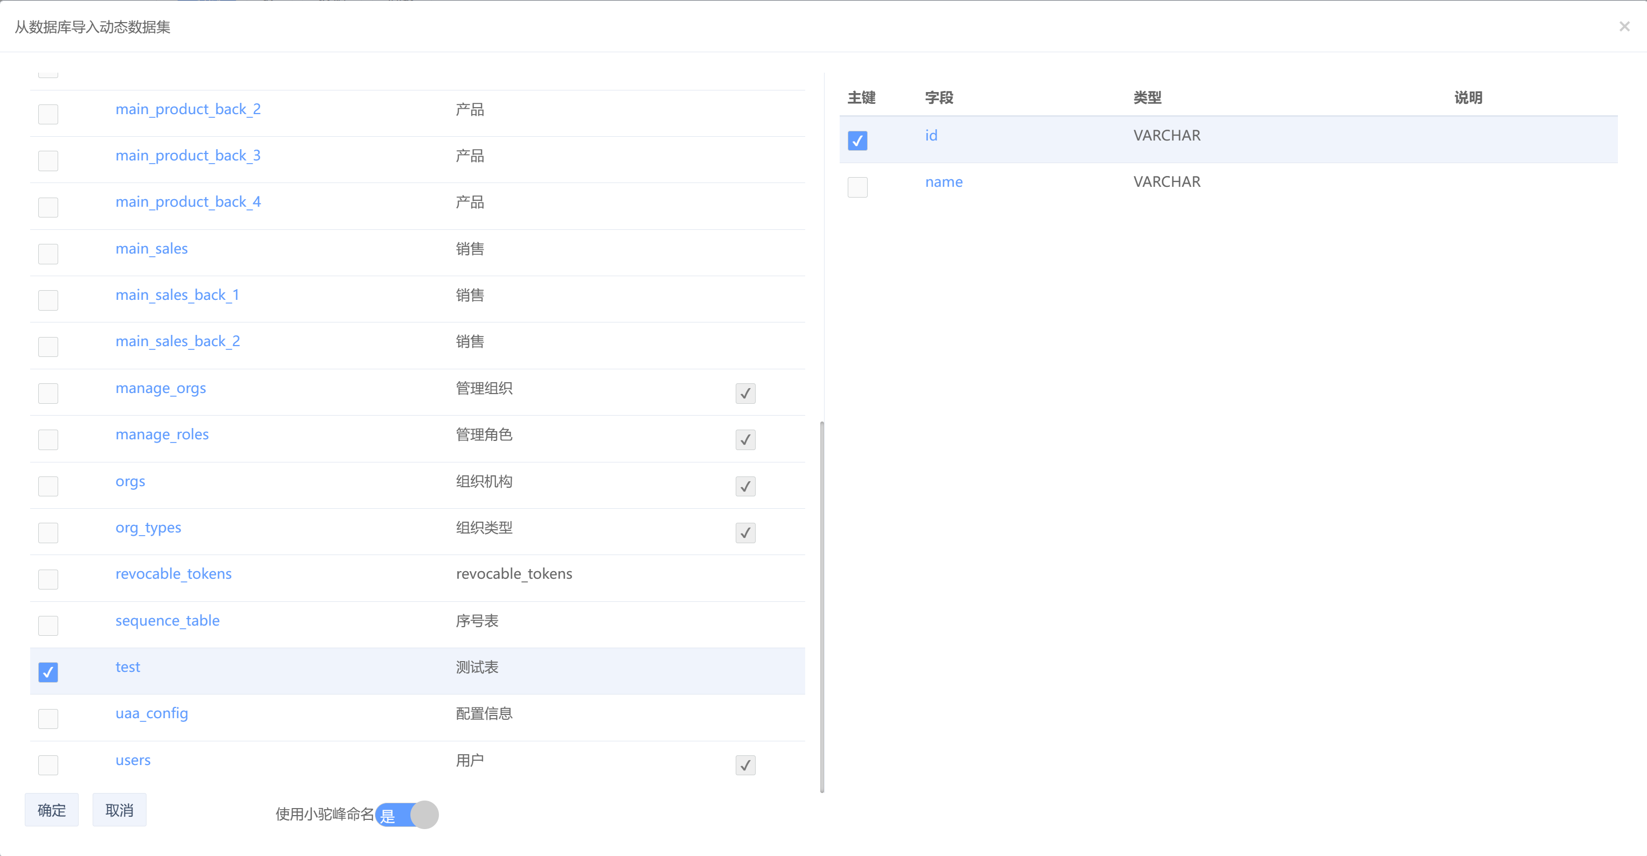The image size is (1647, 856).
Task: Open the main_sales_back_2 table link
Action: [x=178, y=341]
